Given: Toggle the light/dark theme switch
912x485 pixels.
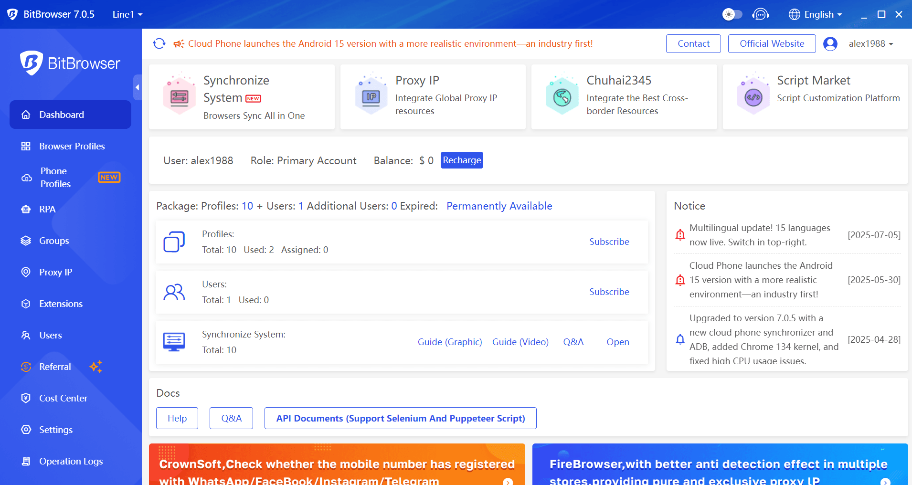Looking at the screenshot, I should 732,14.
